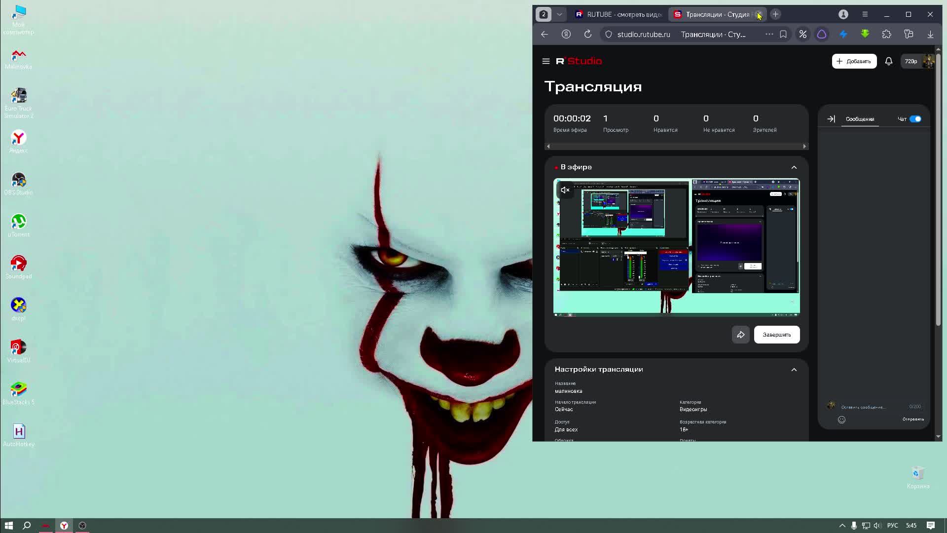Open the Recycle Bin (Корзина)
Viewport: 947px width, 533px height.
918,478
